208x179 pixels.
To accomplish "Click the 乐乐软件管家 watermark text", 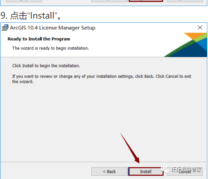I will pyautogui.click(x=186, y=169).
